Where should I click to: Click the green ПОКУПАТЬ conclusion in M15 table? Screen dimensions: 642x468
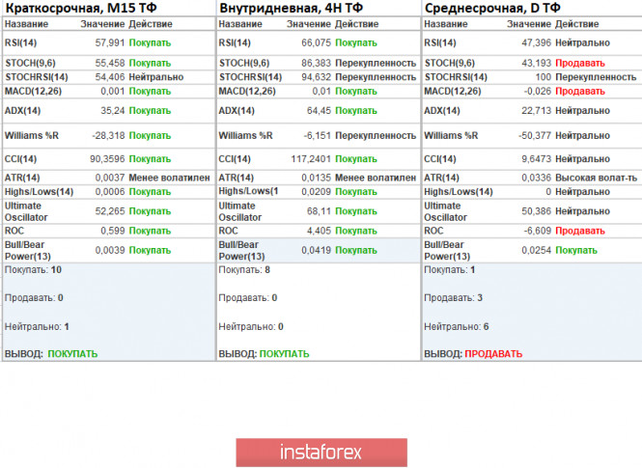coord(73,354)
